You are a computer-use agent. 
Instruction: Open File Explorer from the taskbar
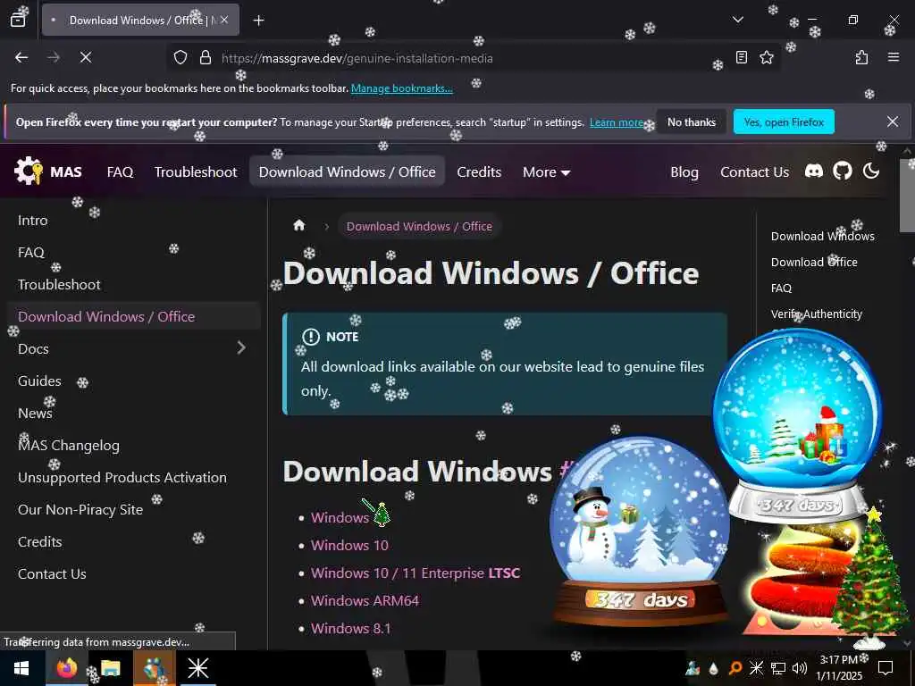click(x=110, y=668)
